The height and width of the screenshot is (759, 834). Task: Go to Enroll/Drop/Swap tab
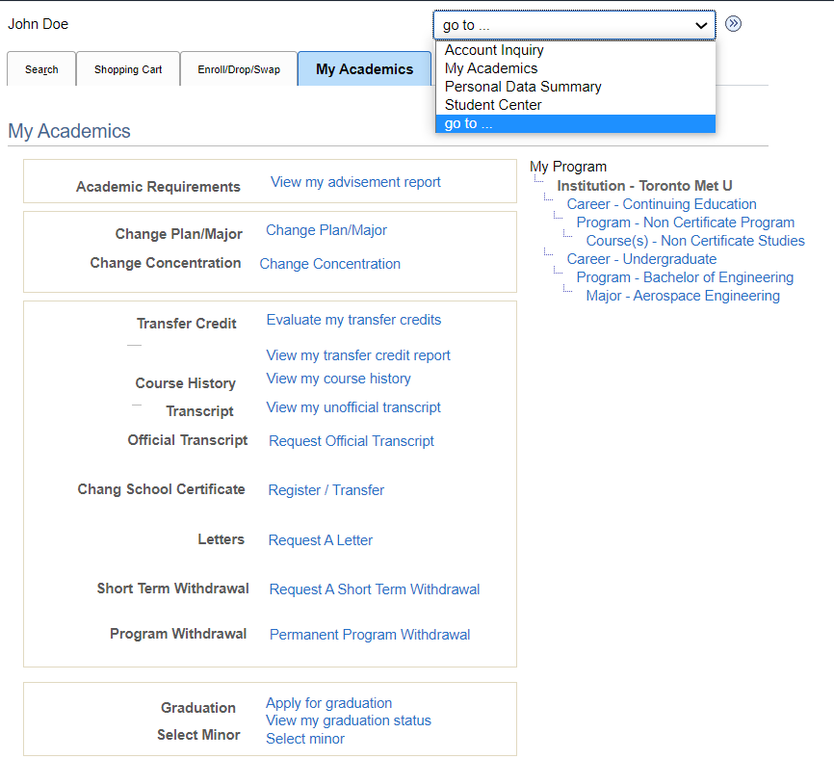[239, 69]
